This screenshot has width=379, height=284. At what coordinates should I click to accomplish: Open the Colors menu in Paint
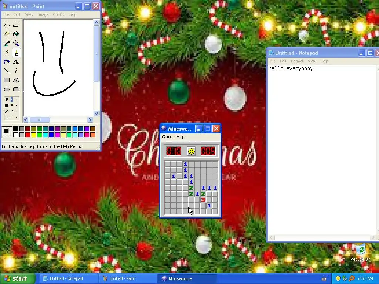click(58, 14)
